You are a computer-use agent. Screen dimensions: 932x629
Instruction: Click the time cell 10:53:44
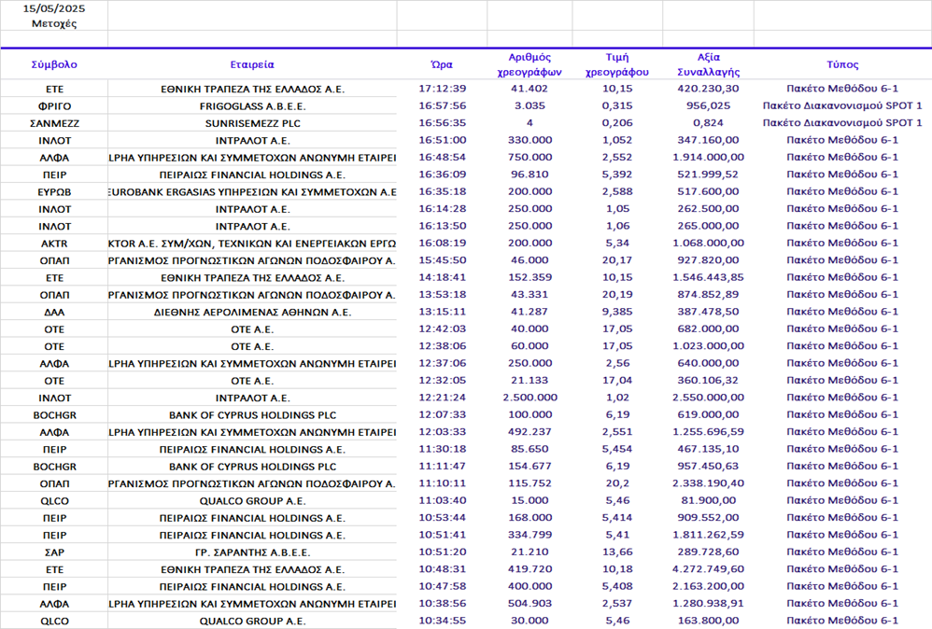coord(443,519)
